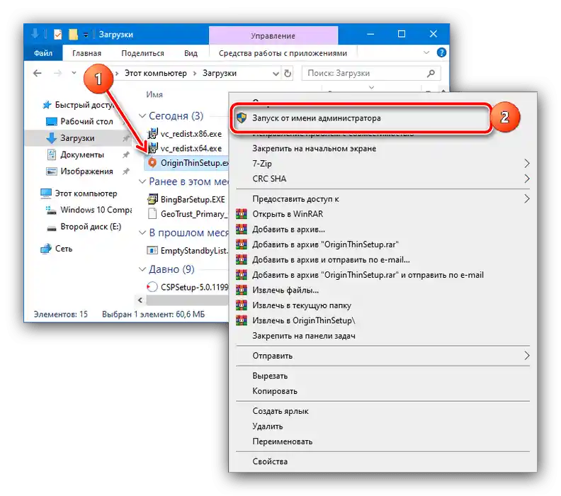Expand the ribbon with the chevron
This screenshot has width=561, height=496.
coord(426,52)
